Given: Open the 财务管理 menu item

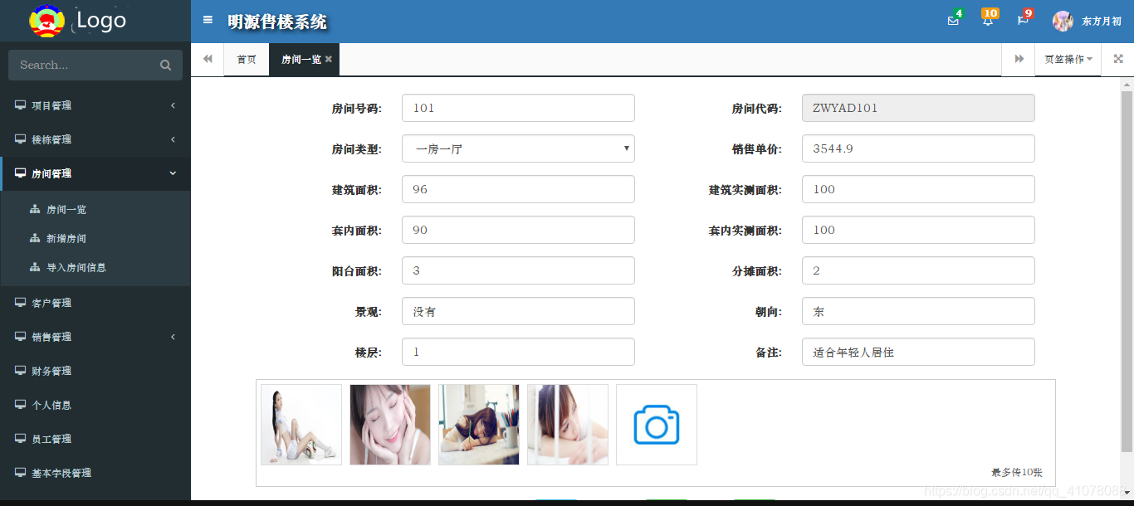Looking at the screenshot, I should click(x=95, y=371).
